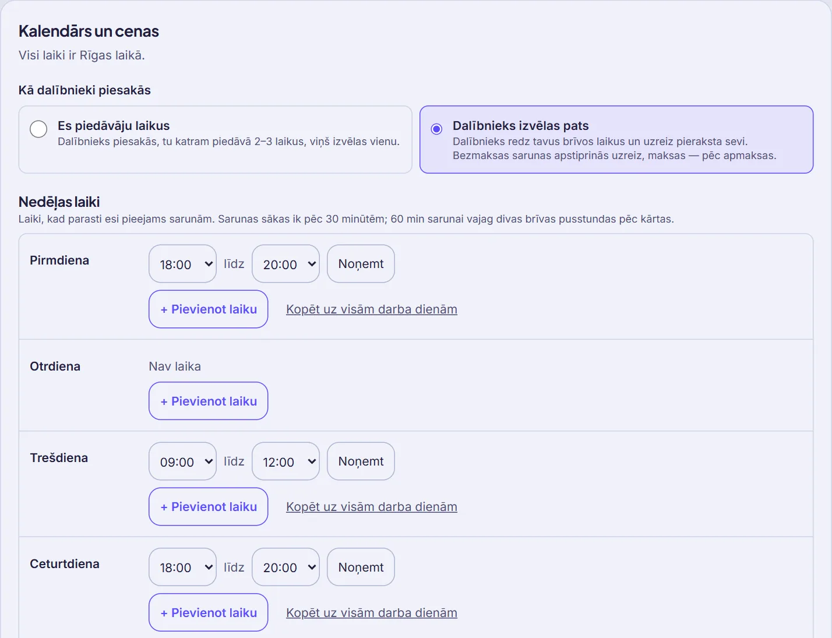
Task: Copy Pirmdiena times to all workdays
Action: (372, 309)
